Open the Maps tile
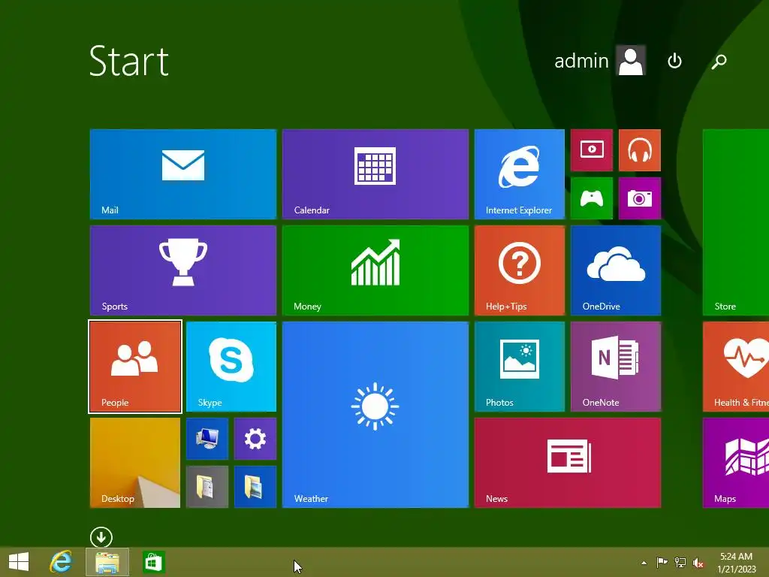Image resolution: width=769 pixels, height=577 pixels. click(736, 463)
